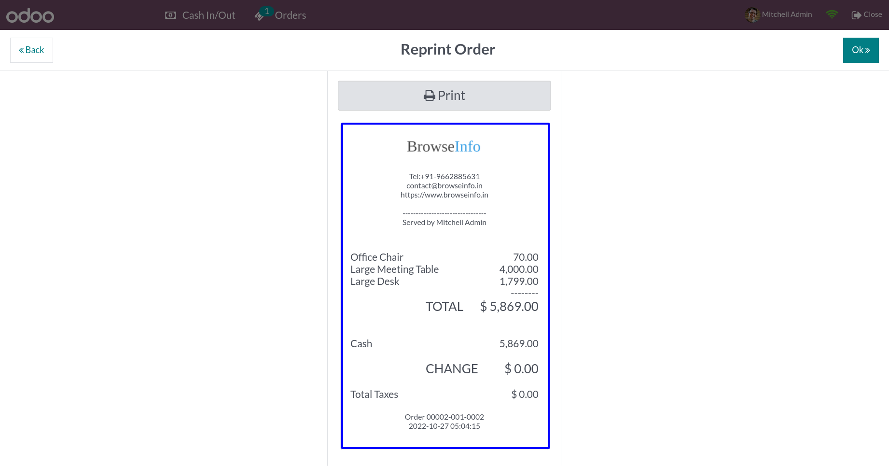Print the receipt
The height and width of the screenshot is (466, 889).
[x=444, y=96]
